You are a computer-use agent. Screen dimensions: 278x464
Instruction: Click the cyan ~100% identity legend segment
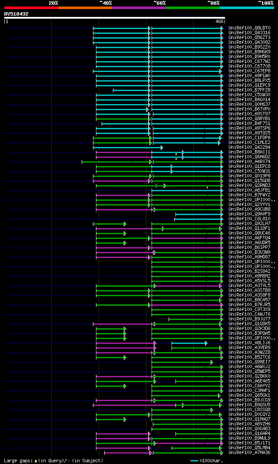[247, 7]
